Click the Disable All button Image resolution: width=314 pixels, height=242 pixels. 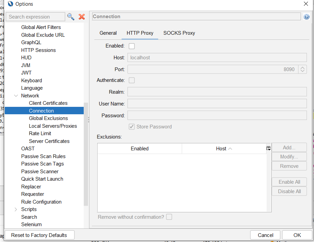[x=289, y=191]
